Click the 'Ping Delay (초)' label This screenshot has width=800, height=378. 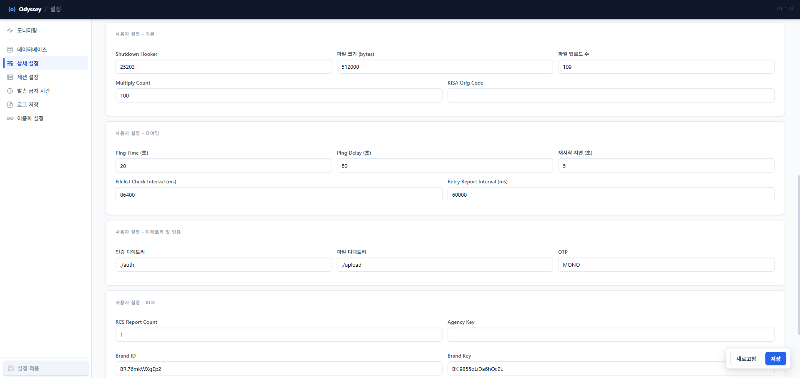pyautogui.click(x=354, y=153)
